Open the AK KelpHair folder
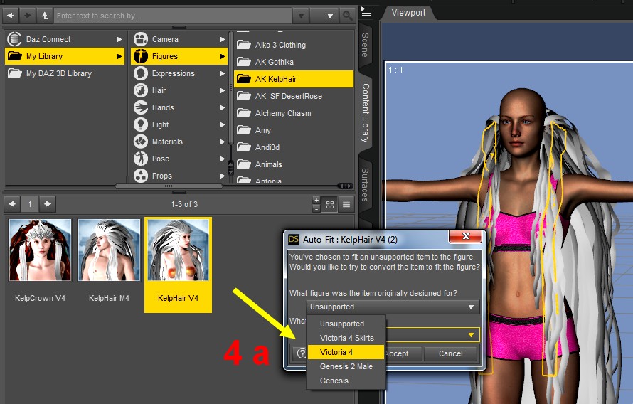Screen dimensions: 633x404 tap(294, 79)
